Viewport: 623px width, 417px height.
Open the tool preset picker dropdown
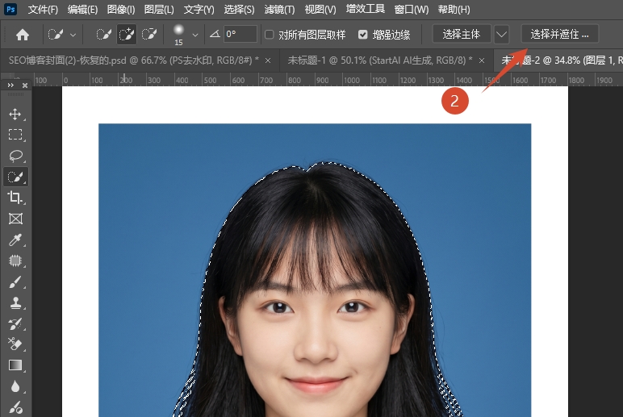point(73,35)
